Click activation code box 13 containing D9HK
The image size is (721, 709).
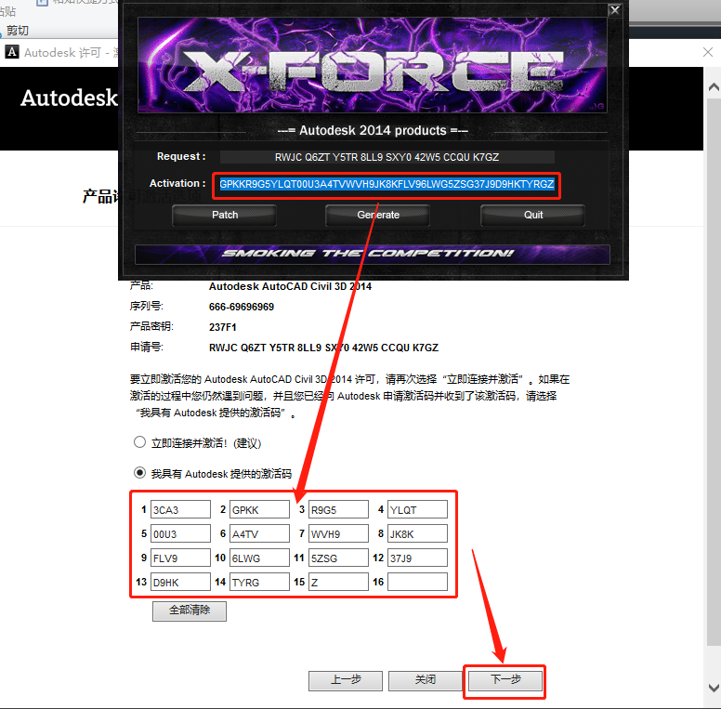180,582
